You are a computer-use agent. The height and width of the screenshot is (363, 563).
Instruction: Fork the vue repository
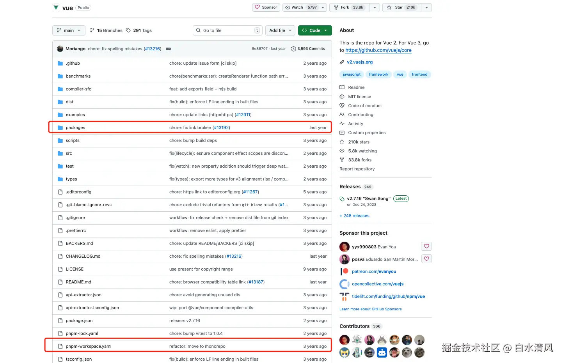tap(349, 7)
